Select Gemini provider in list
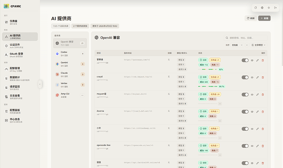This screenshot has width=283, height=168. coord(70,64)
